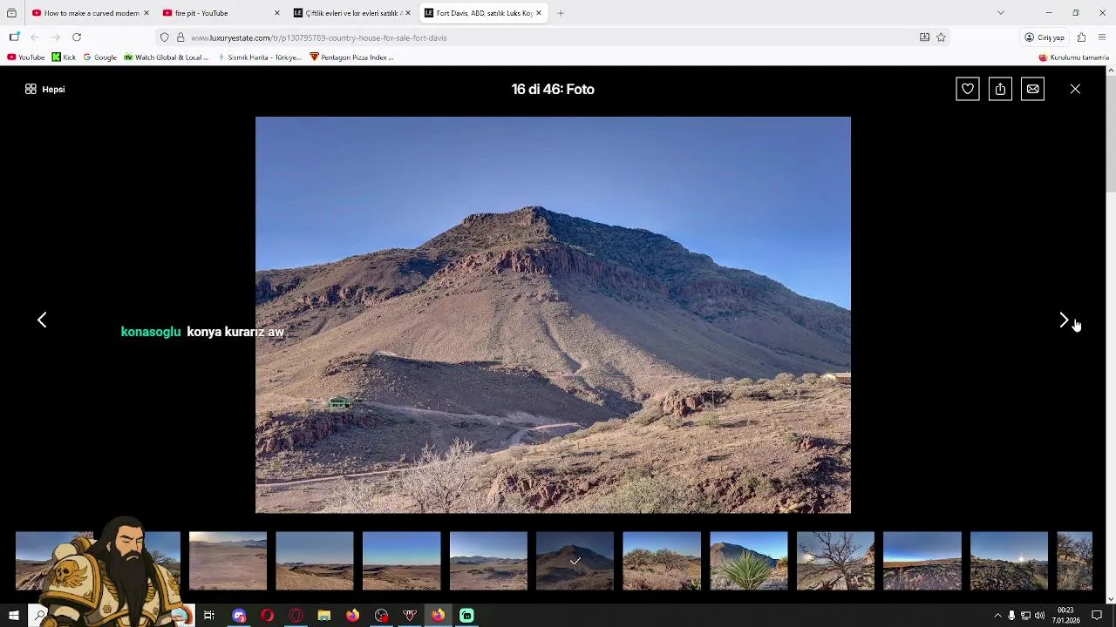The image size is (1116, 627).
Task: Select the currently checked mountain thumbnail
Action: point(575,561)
